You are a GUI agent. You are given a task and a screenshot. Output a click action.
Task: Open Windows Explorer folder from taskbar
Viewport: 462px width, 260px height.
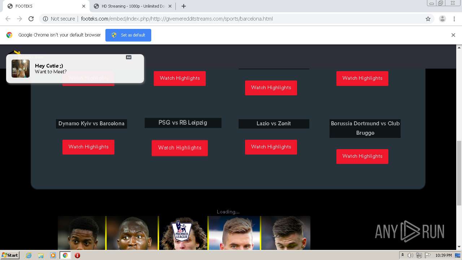tap(41, 255)
